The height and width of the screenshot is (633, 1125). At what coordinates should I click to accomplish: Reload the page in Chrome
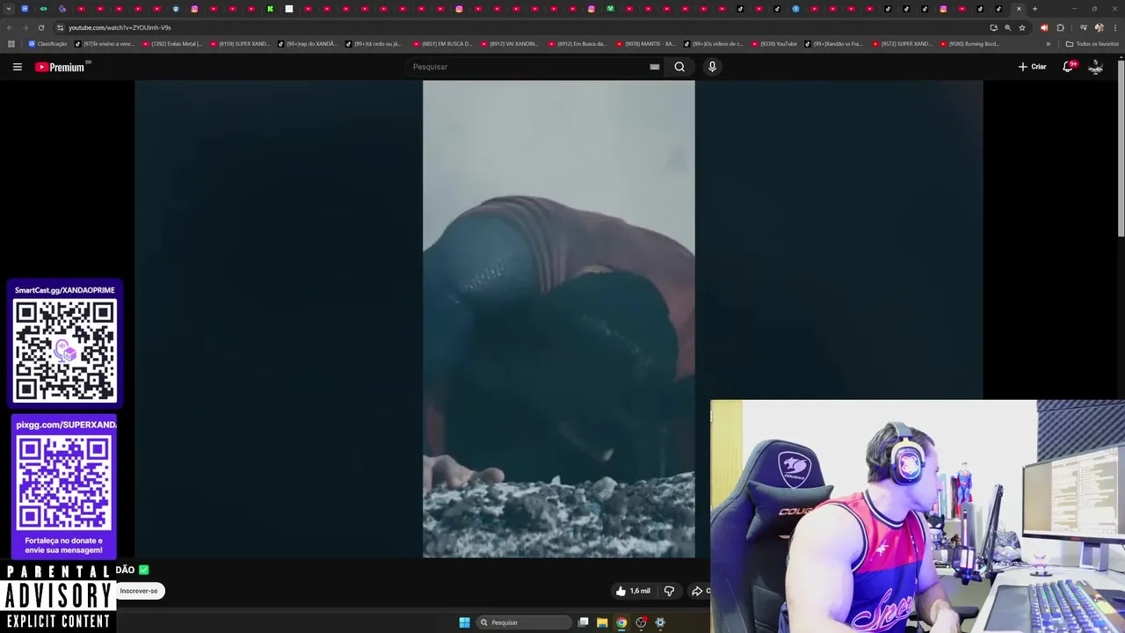40,27
